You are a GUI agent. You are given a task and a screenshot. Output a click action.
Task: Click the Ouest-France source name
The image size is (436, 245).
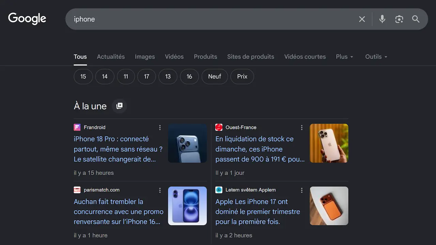[241, 127]
